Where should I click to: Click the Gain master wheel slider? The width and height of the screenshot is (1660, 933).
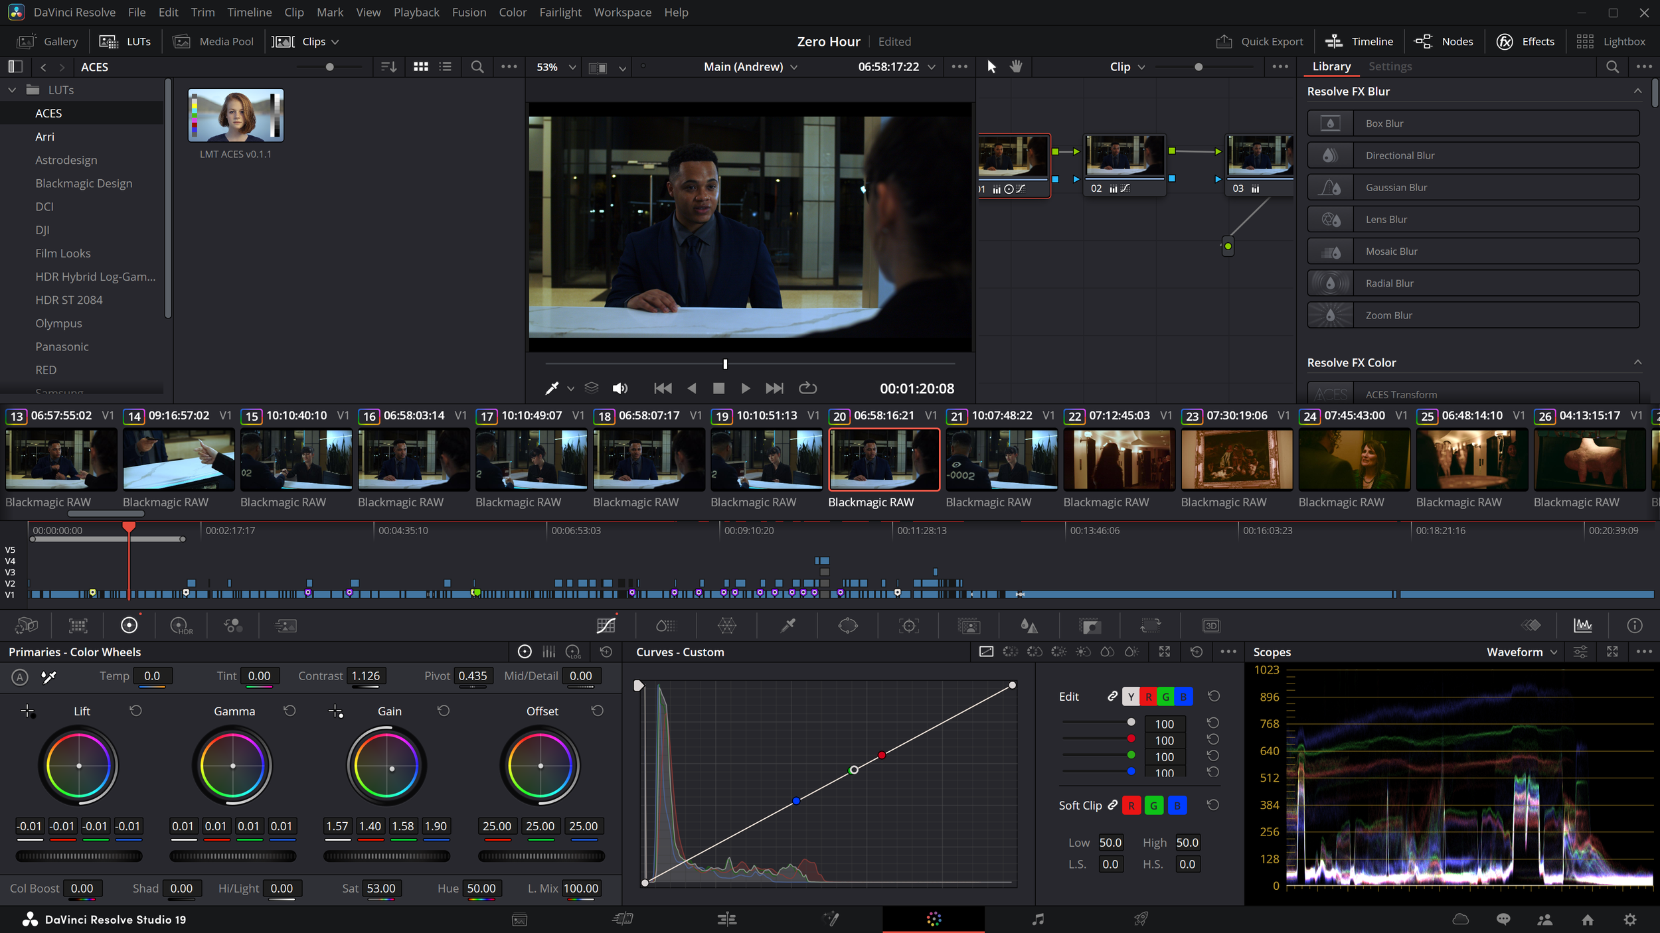click(386, 856)
